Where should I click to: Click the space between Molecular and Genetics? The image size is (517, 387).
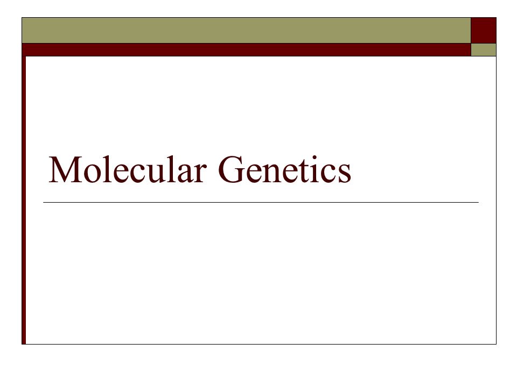click(x=212, y=169)
